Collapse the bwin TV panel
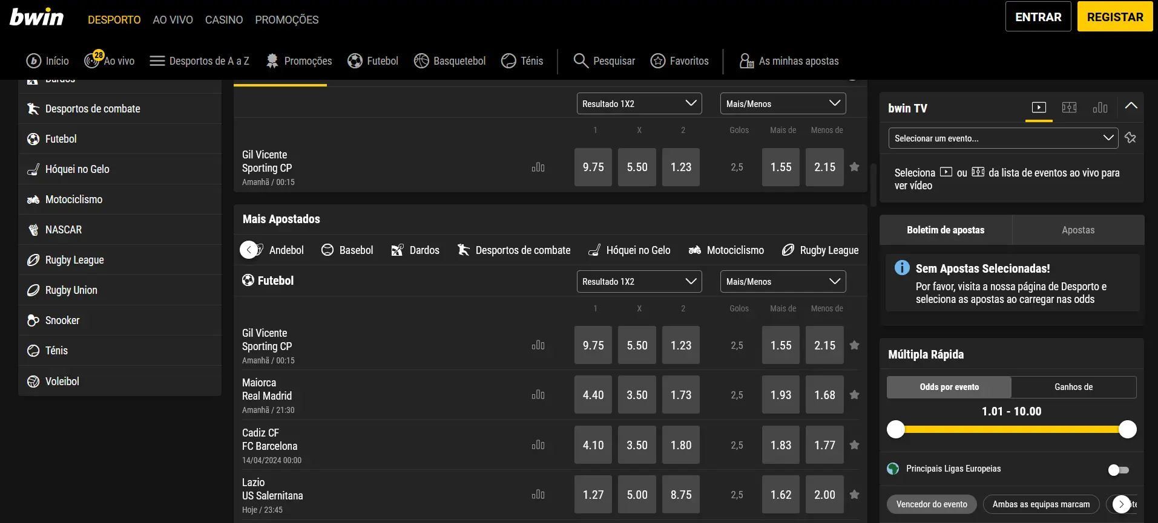Image resolution: width=1158 pixels, height=523 pixels. coord(1131,106)
